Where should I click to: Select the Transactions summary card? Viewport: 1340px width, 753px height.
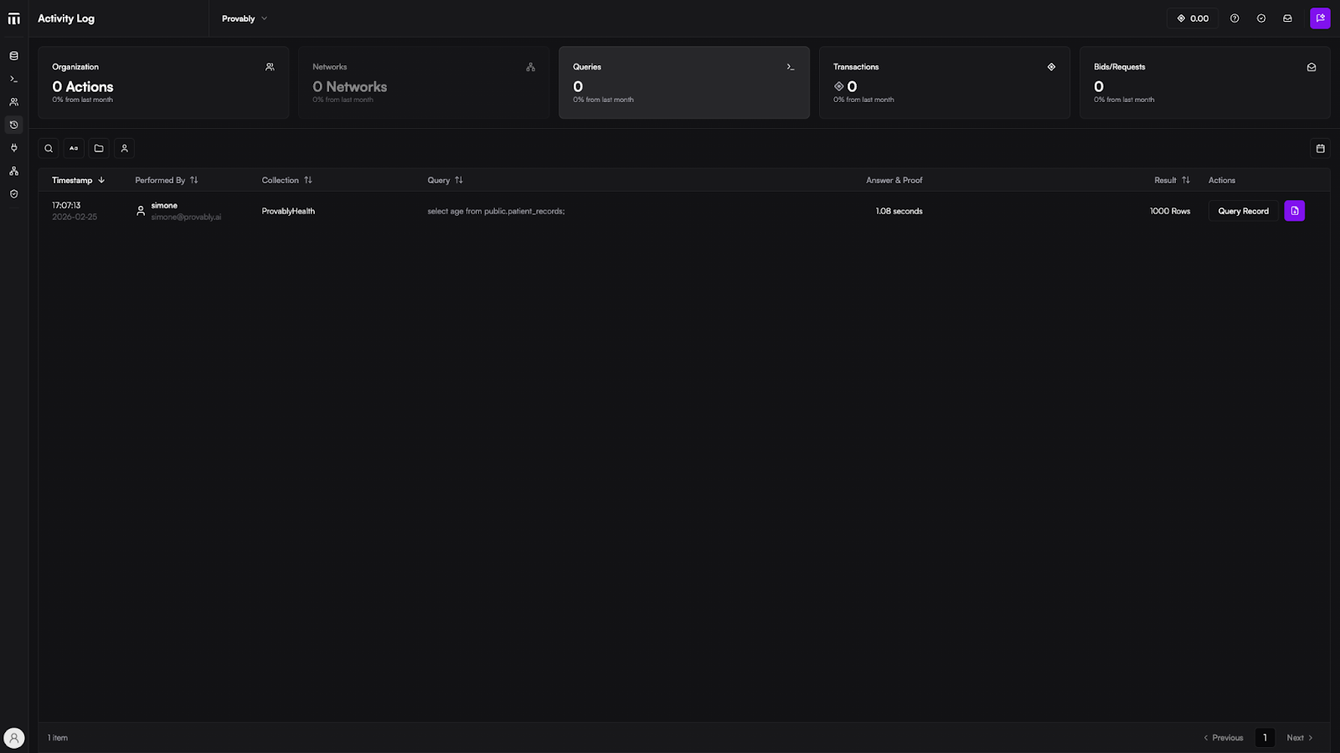point(944,82)
